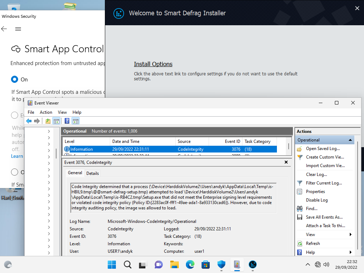Screen dimensions: 364x273
Task: Collapse the Operational section in Actions pane
Action: [350, 140]
